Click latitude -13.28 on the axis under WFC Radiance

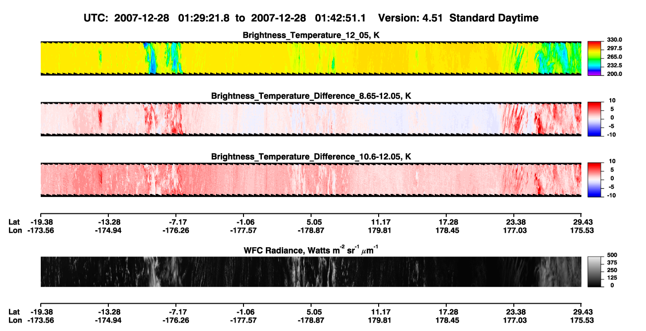point(108,312)
